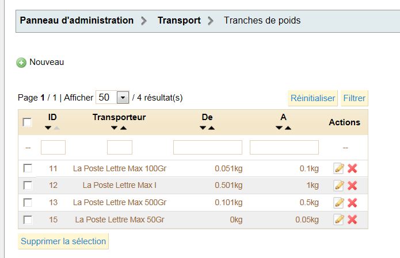Click Supprimer la sélection button

(63, 241)
